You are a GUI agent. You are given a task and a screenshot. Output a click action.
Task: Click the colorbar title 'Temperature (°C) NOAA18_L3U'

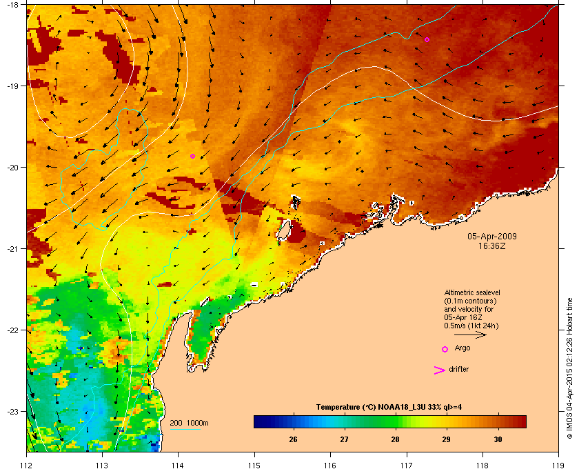tap(370, 407)
